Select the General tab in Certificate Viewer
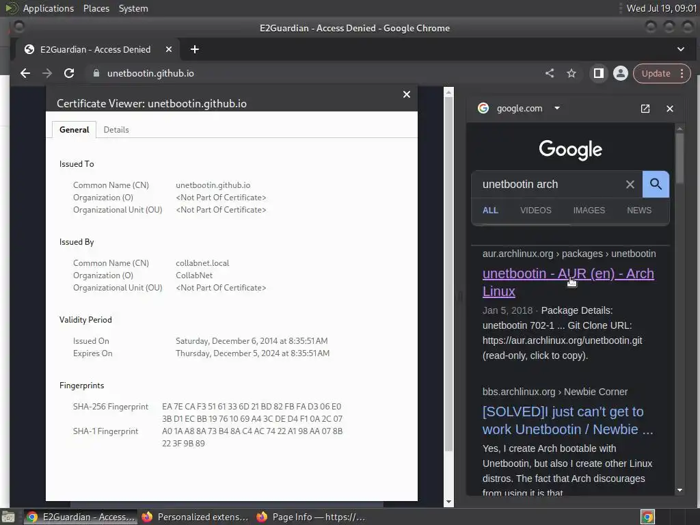 click(x=74, y=129)
